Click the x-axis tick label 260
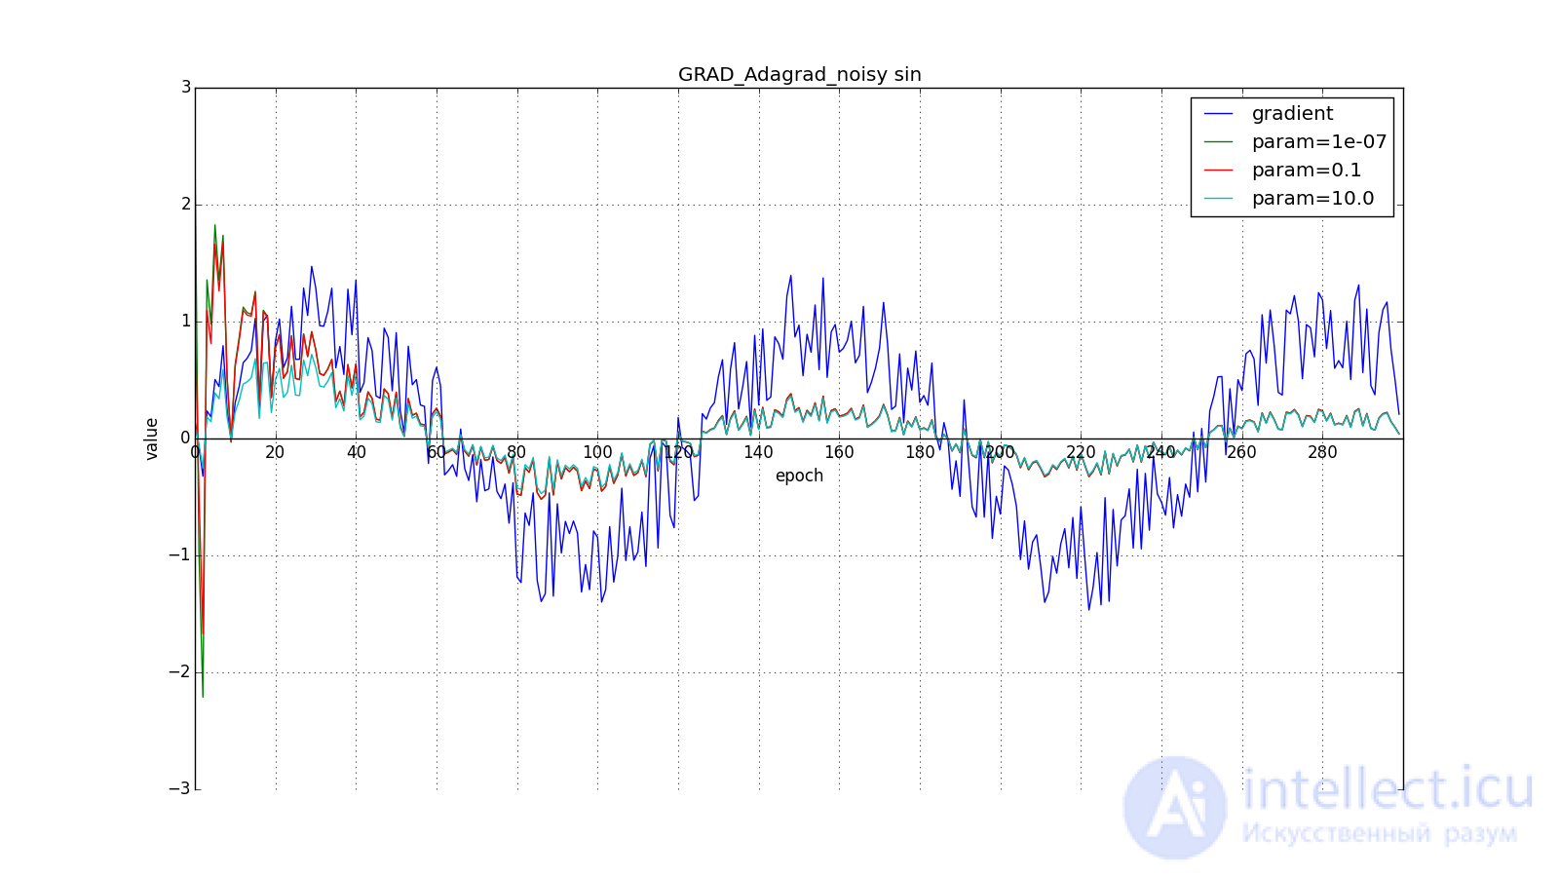Viewport: 1559px width, 877px height. 1242,452
